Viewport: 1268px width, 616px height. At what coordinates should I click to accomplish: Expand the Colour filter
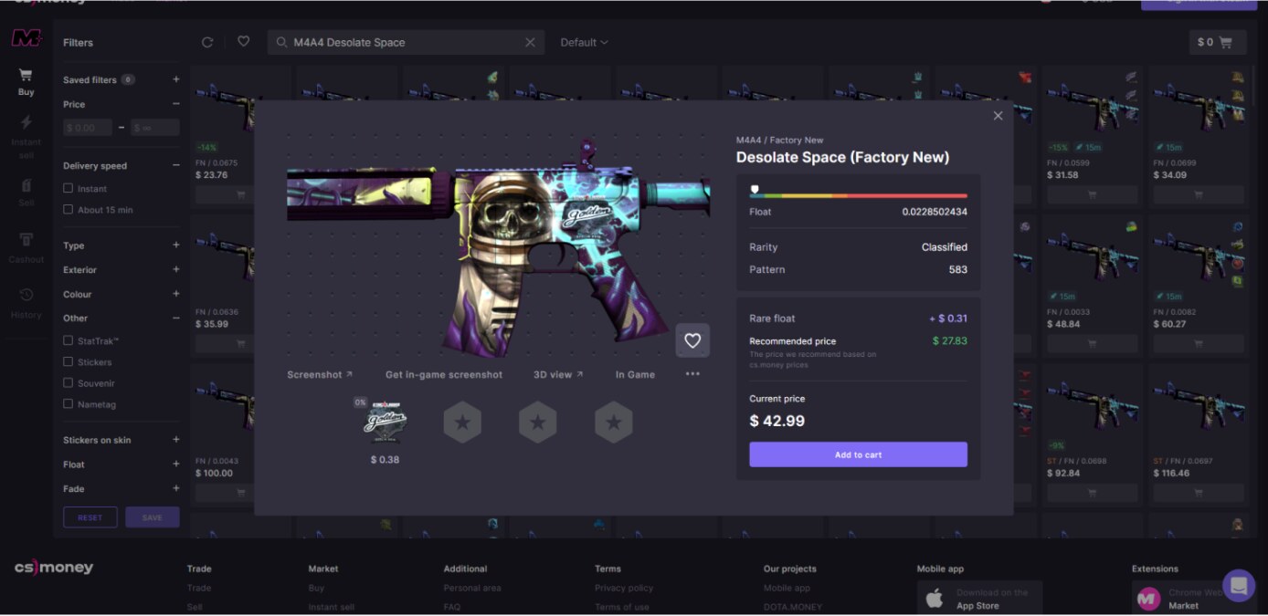(175, 294)
